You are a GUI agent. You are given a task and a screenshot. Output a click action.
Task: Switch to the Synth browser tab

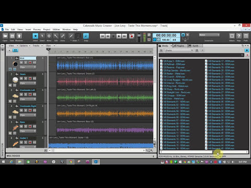(x=195, y=45)
